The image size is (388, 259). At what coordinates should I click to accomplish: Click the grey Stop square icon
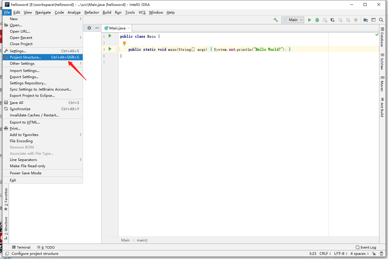(356, 20)
